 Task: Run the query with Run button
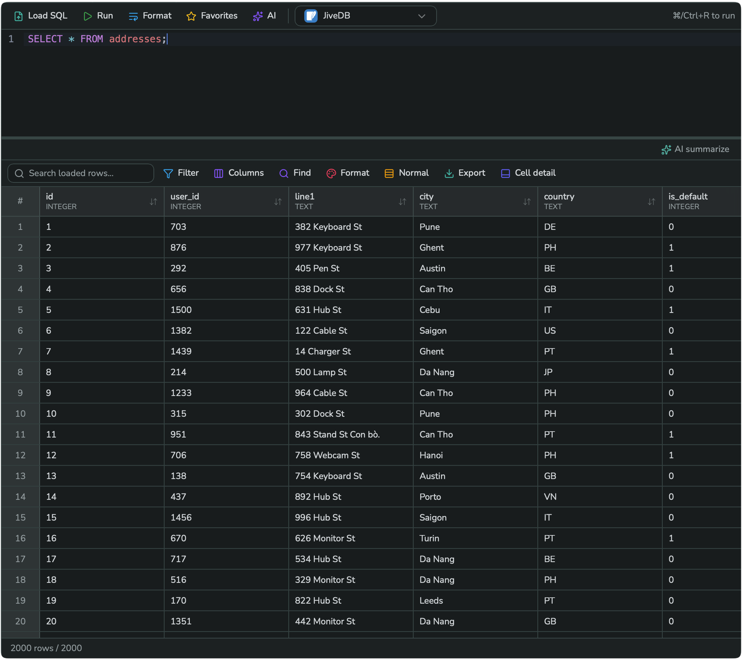(x=98, y=16)
